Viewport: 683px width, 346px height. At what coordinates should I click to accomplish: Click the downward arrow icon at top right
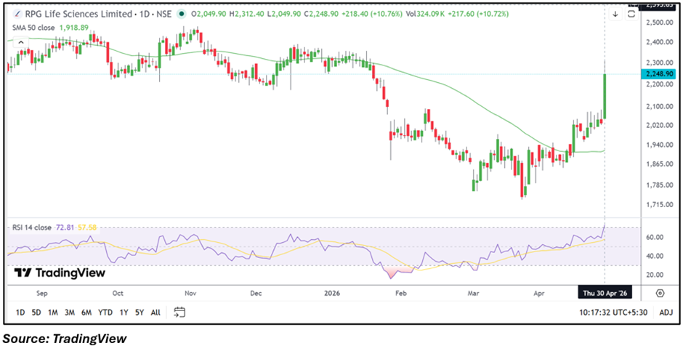(615, 14)
